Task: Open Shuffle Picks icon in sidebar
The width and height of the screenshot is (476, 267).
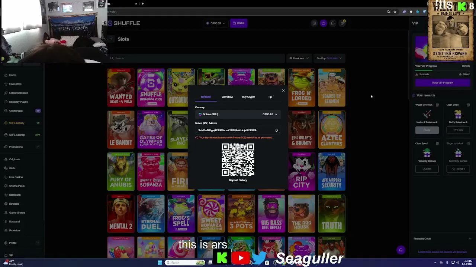Action: pos(6,186)
